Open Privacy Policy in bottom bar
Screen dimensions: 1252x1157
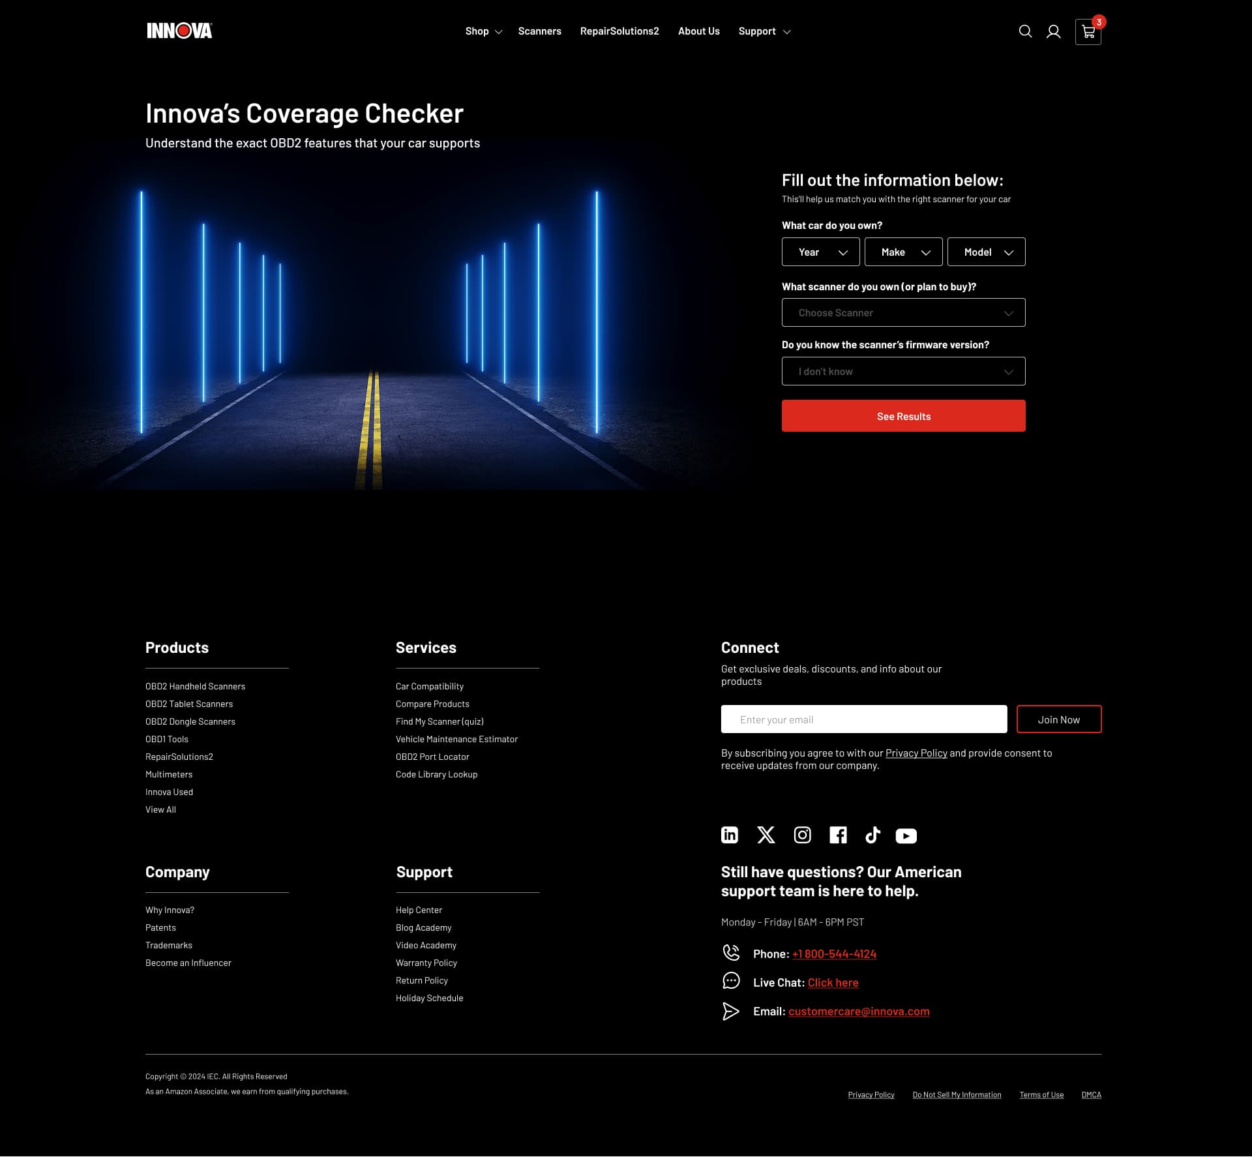(871, 1094)
